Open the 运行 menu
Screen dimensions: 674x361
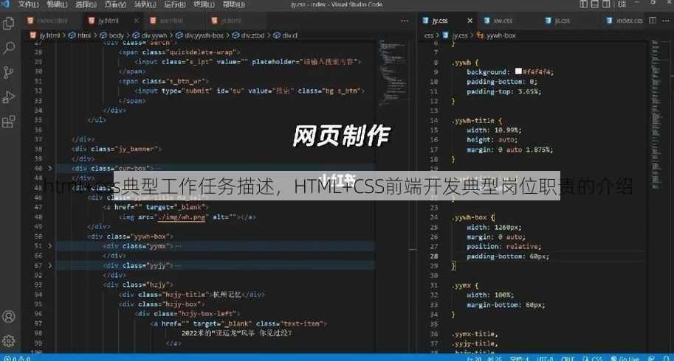pyautogui.click(x=174, y=4)
